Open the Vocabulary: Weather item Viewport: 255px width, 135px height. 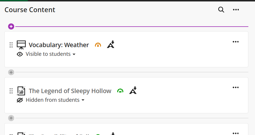(x=59, y=45)
